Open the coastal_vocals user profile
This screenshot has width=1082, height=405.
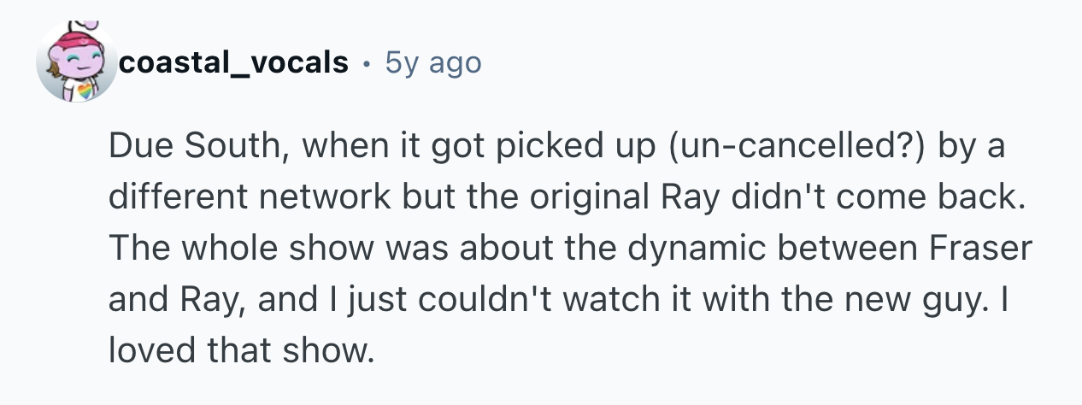[x=234, y=62]
